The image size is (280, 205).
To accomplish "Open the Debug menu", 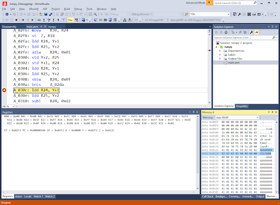I will 78,9.
